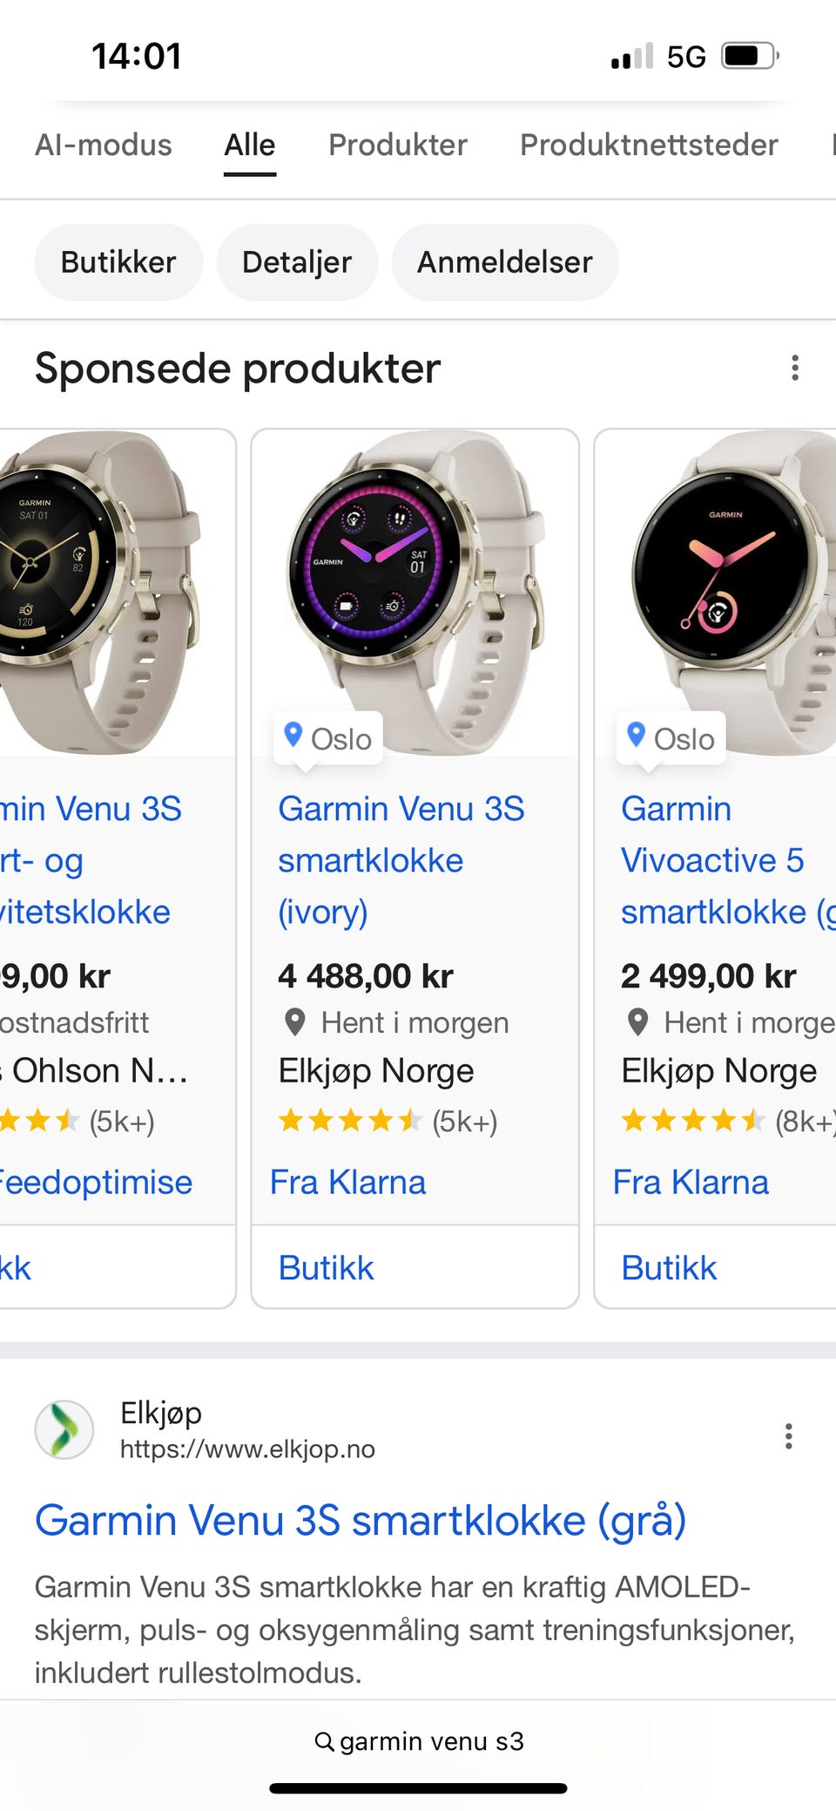The height and width of the screenshot is (1811, 836).
Task: Switch to the Produkter tab
Action: 398,145
